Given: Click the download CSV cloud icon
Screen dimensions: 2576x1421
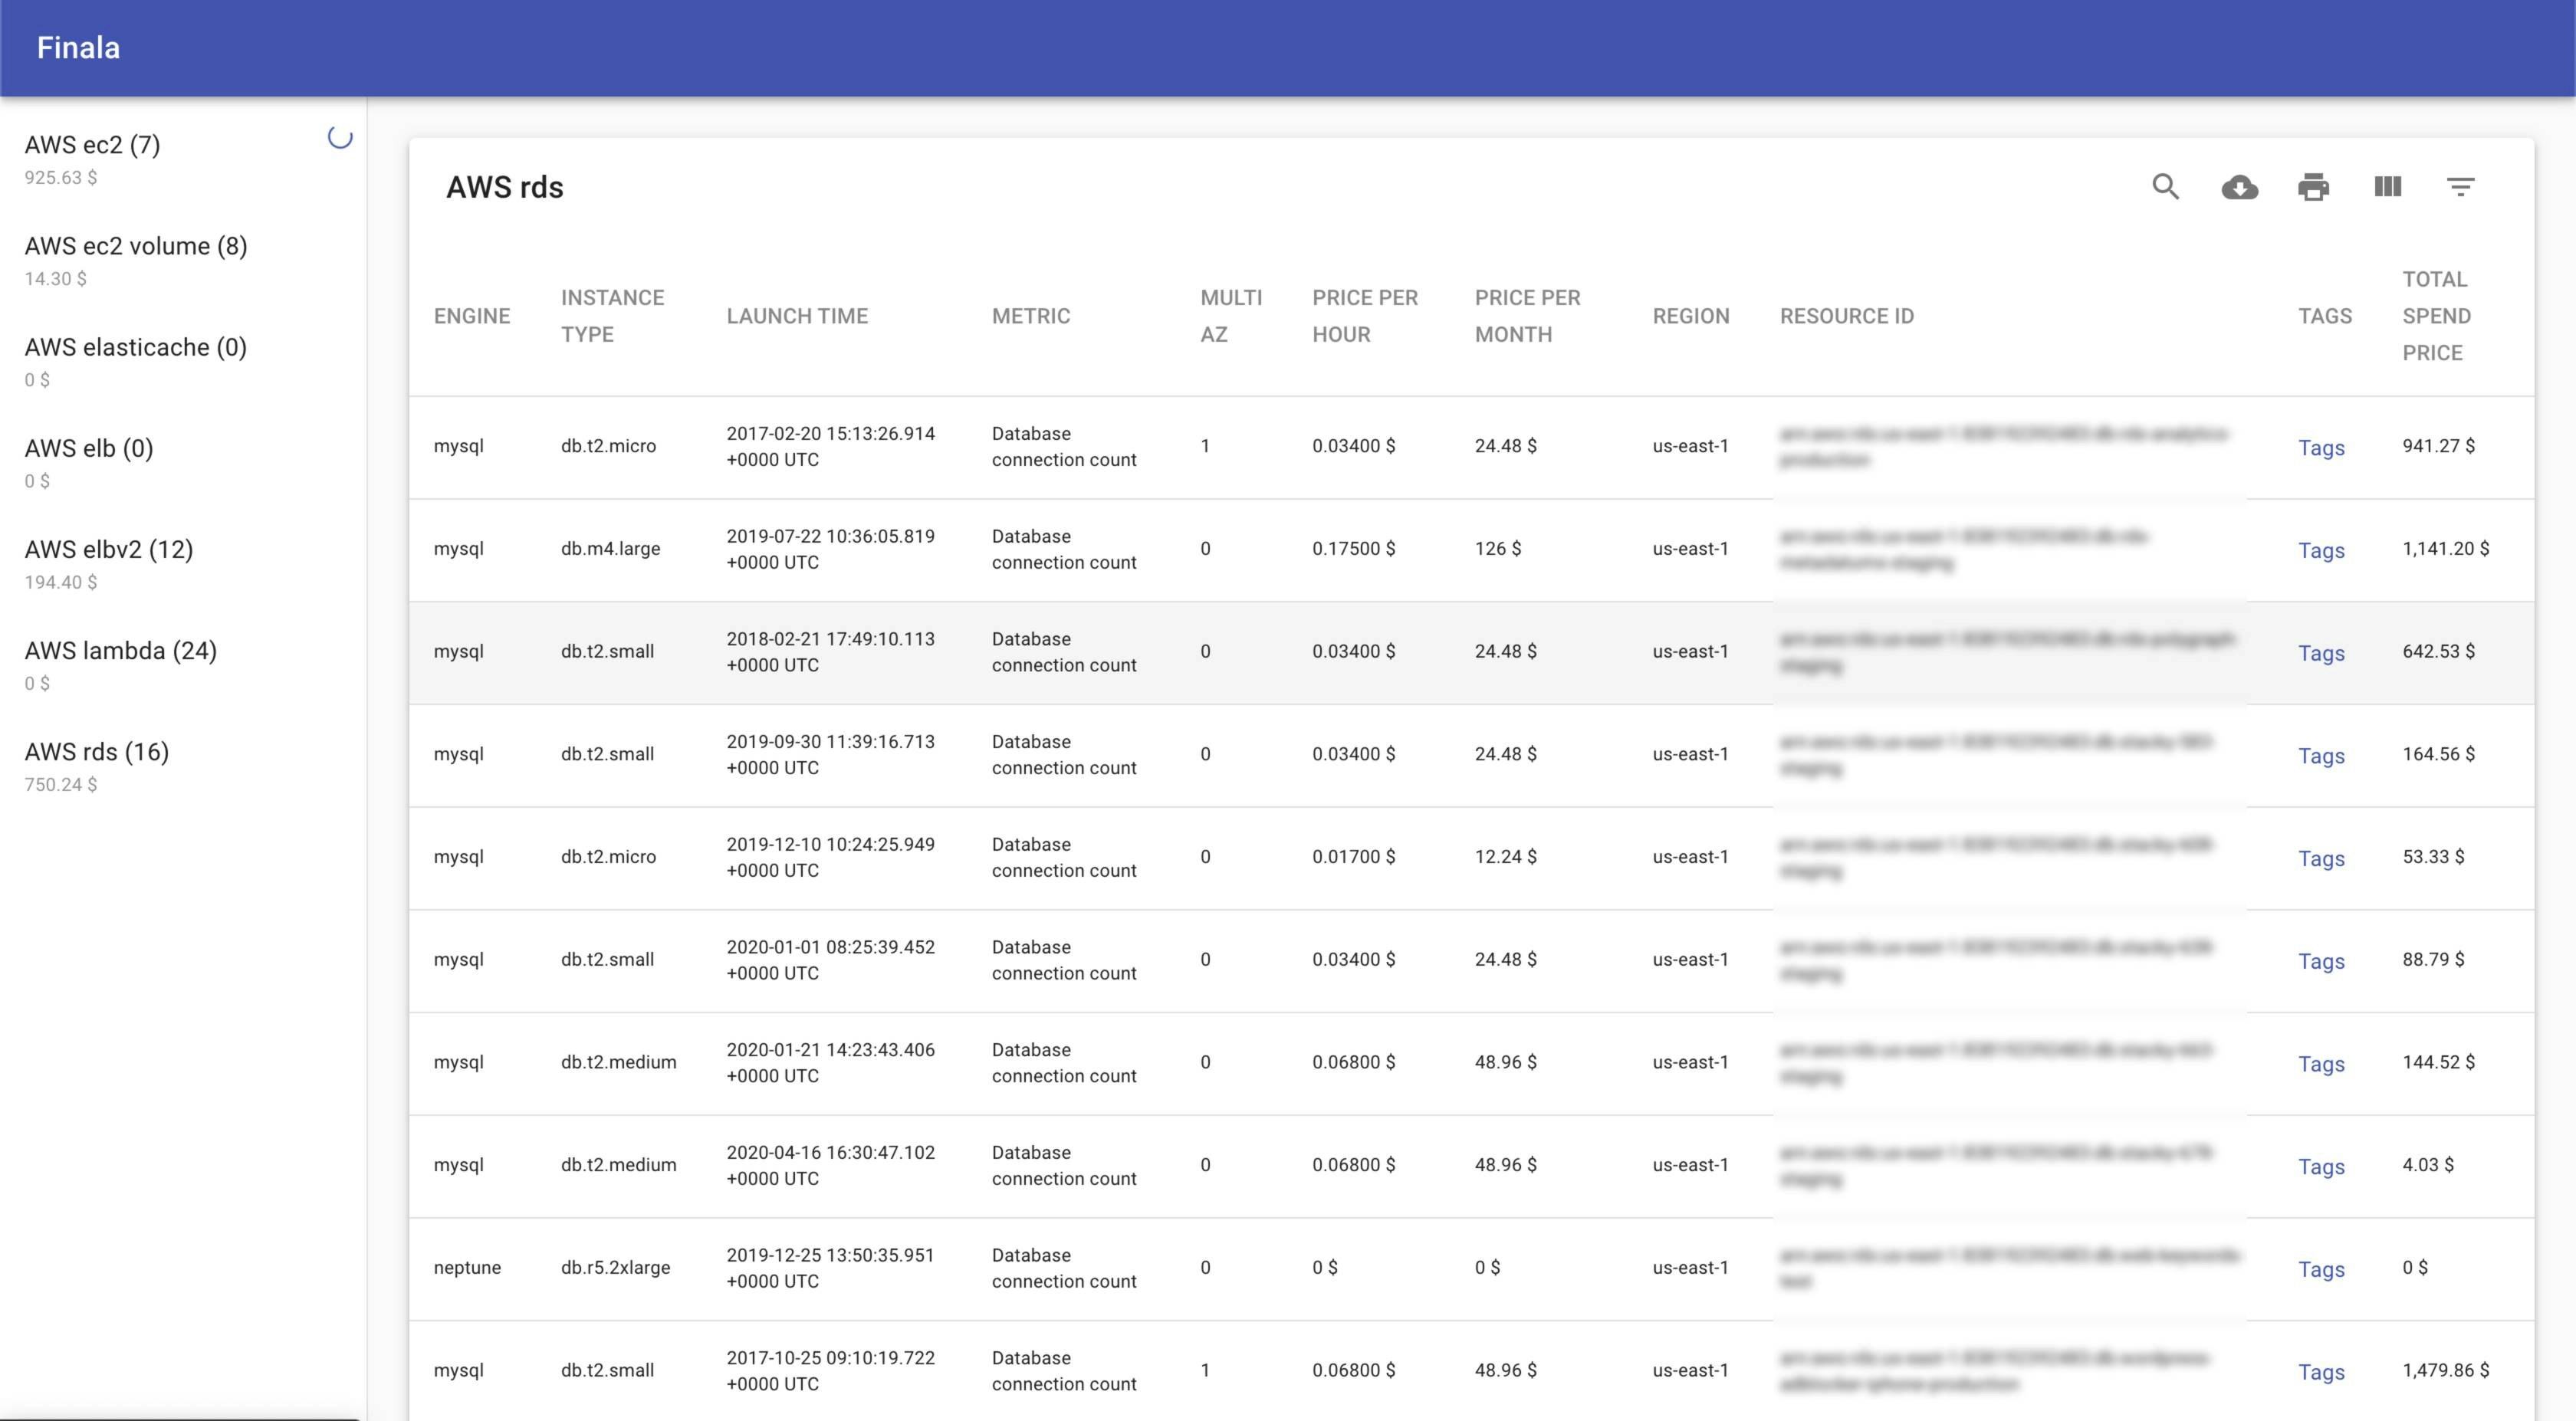Looking at the screenshot, I should 2239,187.
